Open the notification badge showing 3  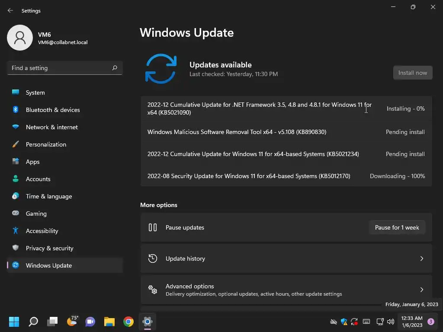431,322
